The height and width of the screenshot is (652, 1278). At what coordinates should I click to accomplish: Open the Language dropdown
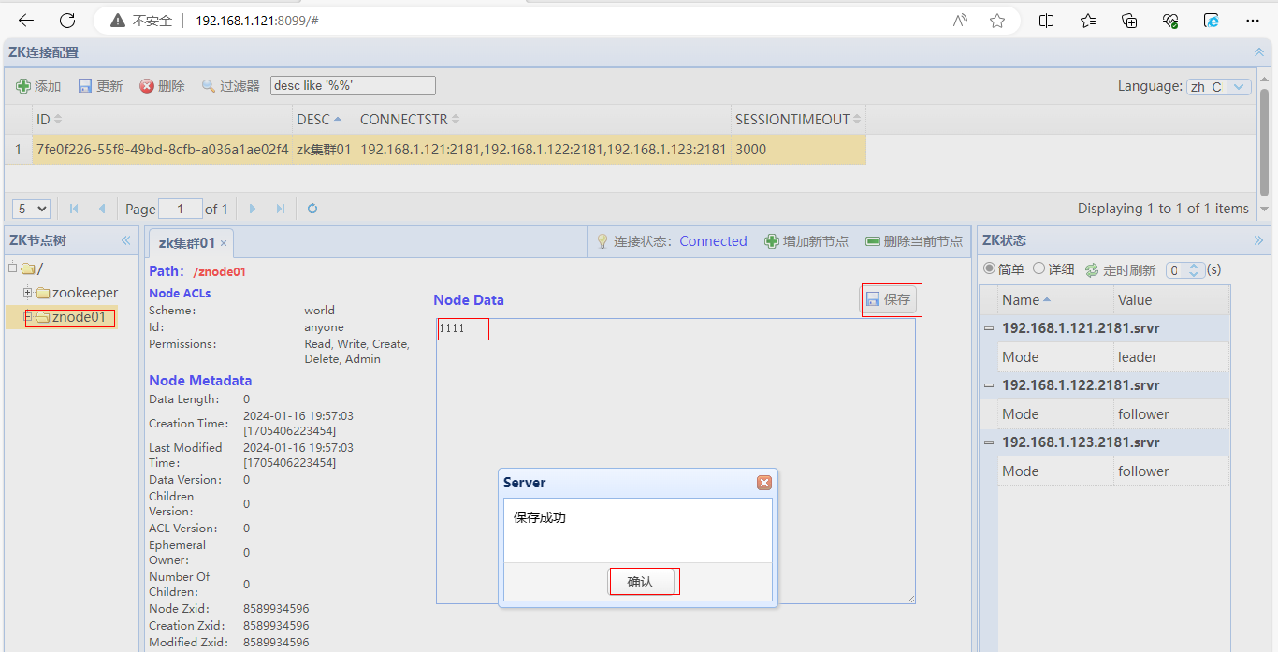point(1219,87)
